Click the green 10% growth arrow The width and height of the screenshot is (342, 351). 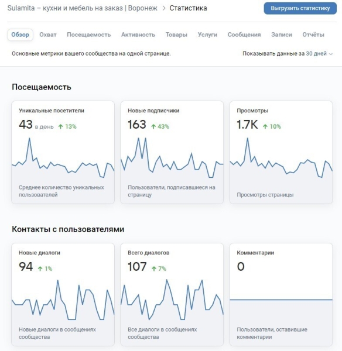pyautogui.click(x=265, y=127)
